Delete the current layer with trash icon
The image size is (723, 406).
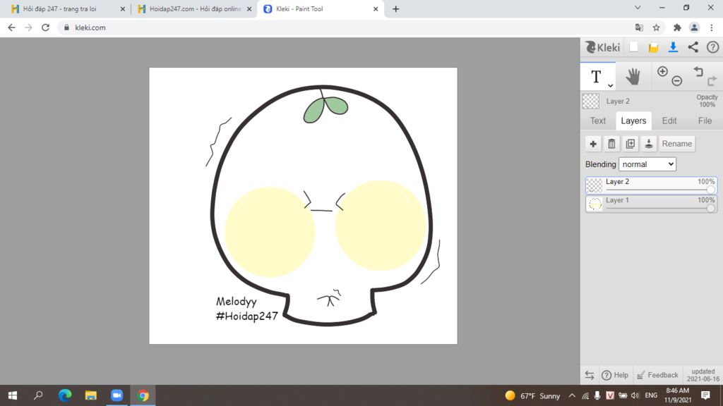tap(612, 144)
